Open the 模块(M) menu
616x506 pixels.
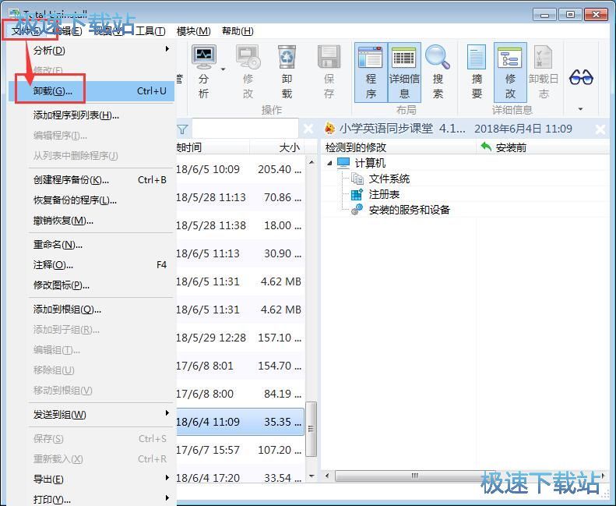(x=193, y=30)
